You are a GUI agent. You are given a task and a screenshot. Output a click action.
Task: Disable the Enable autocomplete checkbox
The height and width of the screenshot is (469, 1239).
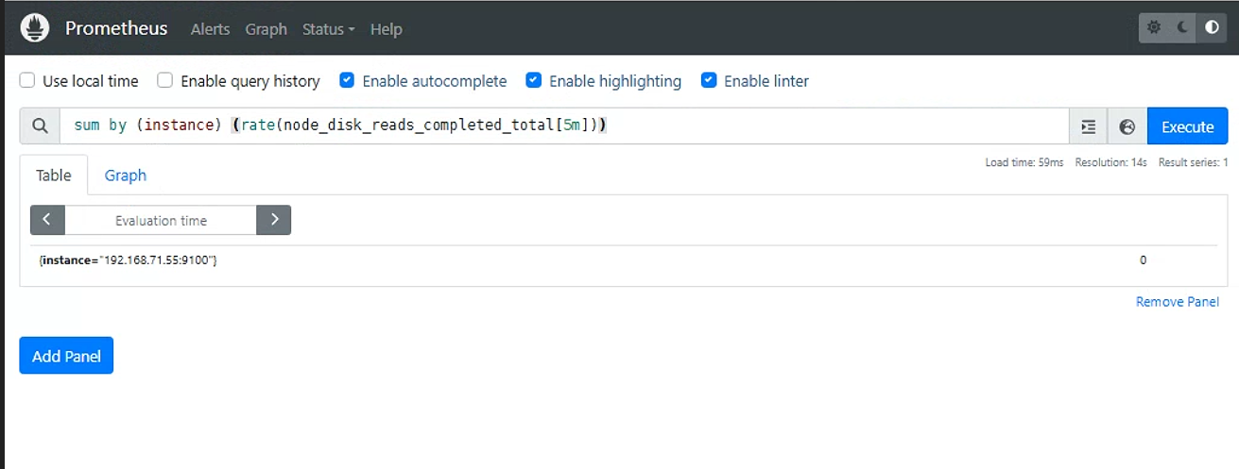point(347,81)
